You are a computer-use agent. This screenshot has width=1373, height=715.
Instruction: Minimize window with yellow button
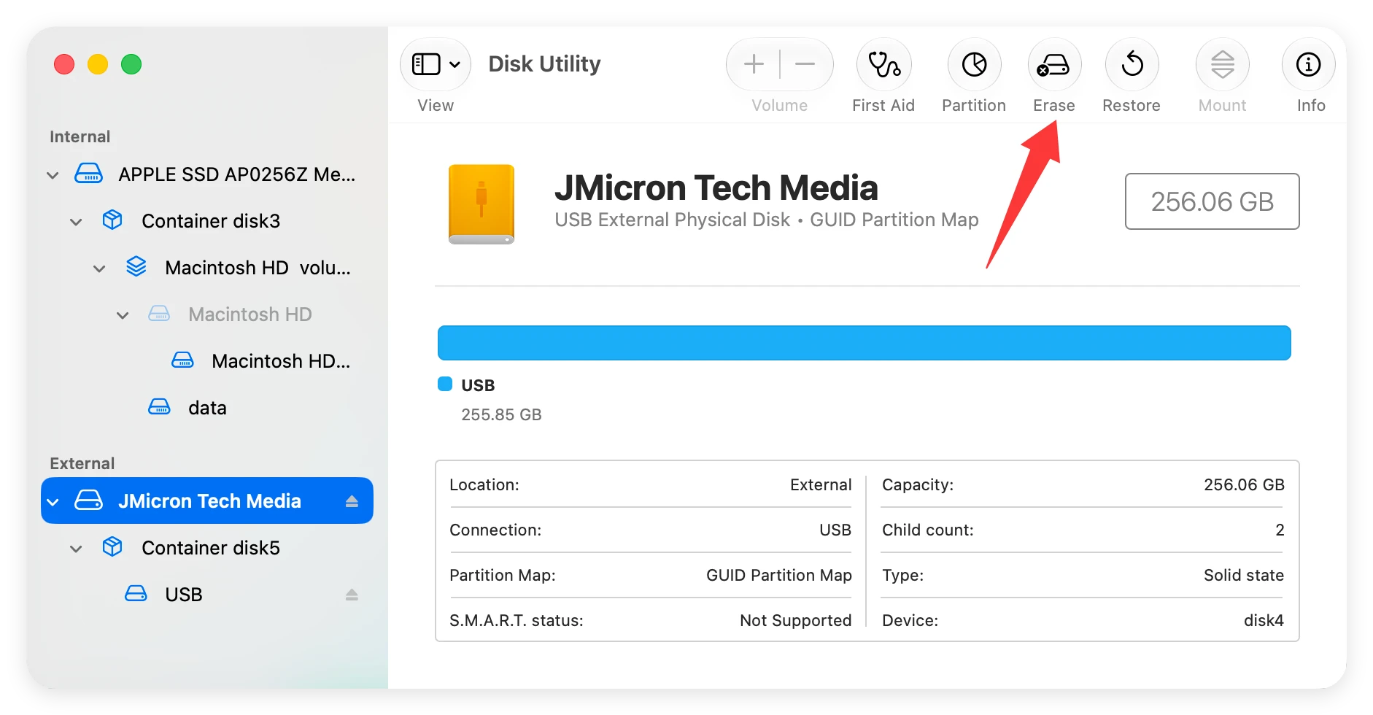pyautogui.click(x=98, y=64)
